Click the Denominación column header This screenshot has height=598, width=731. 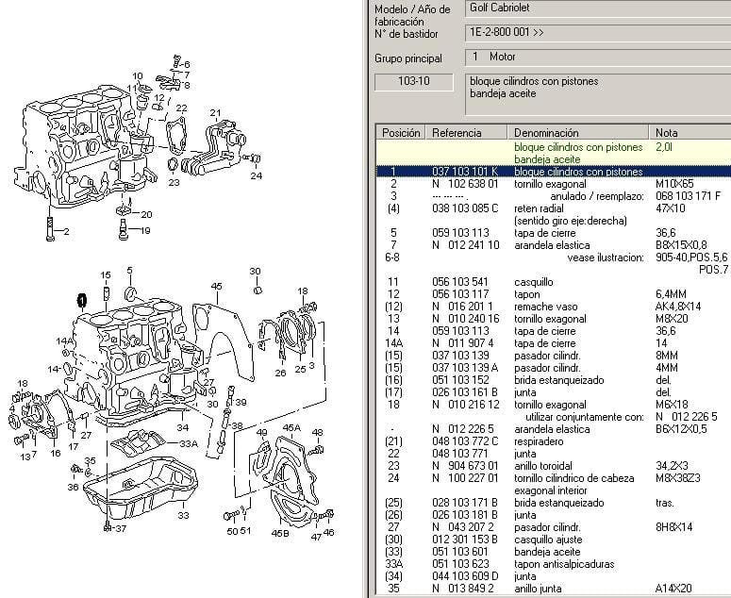coord(547,133)
